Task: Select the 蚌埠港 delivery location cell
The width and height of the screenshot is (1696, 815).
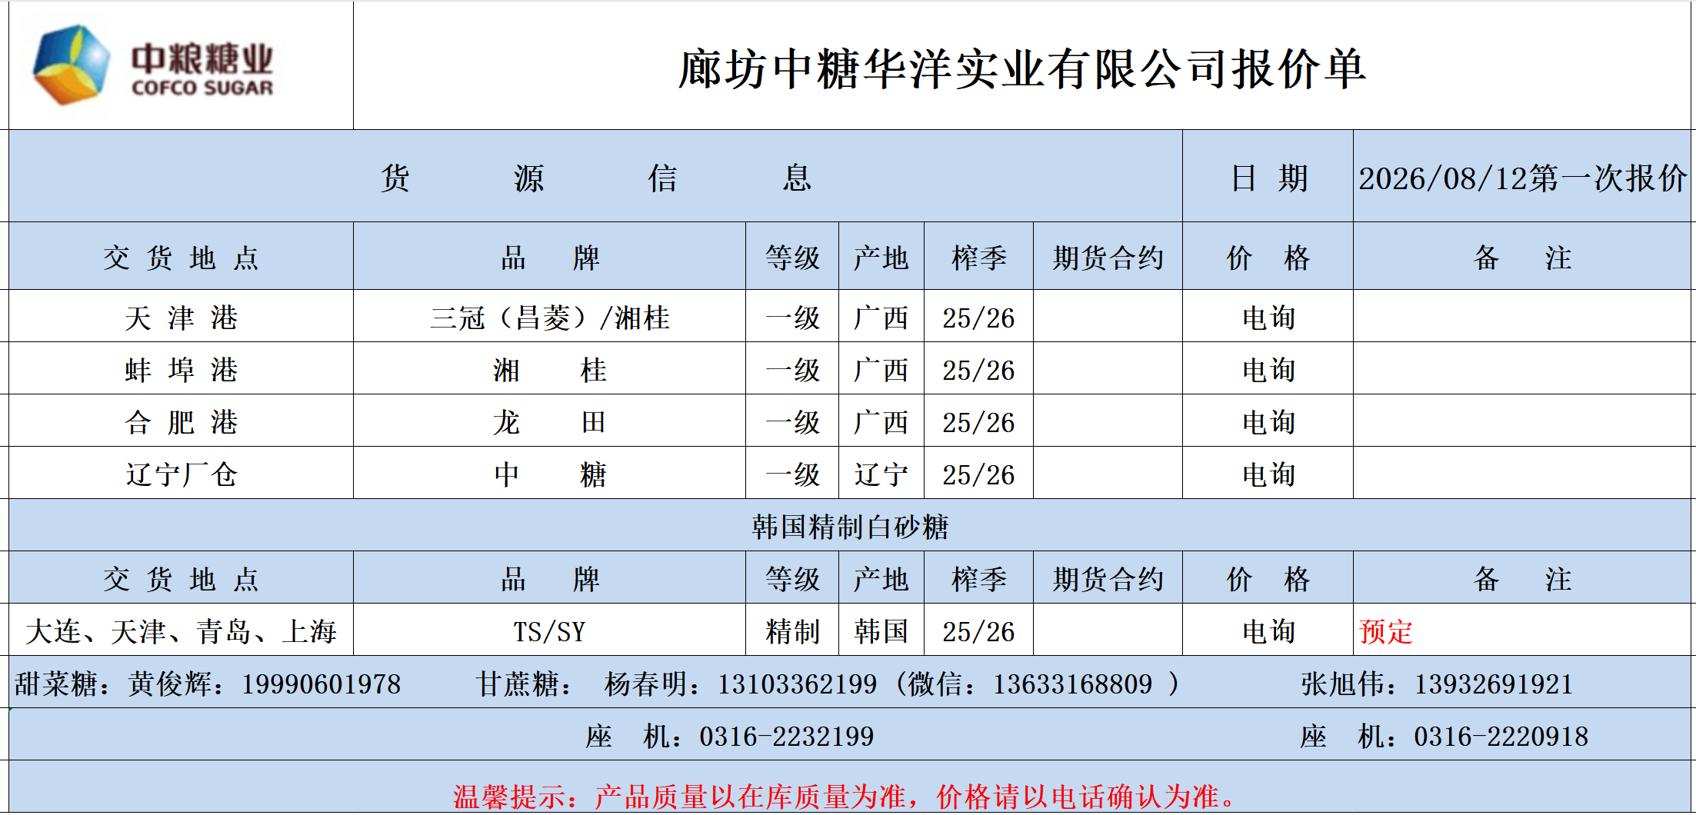Action: 182,370
